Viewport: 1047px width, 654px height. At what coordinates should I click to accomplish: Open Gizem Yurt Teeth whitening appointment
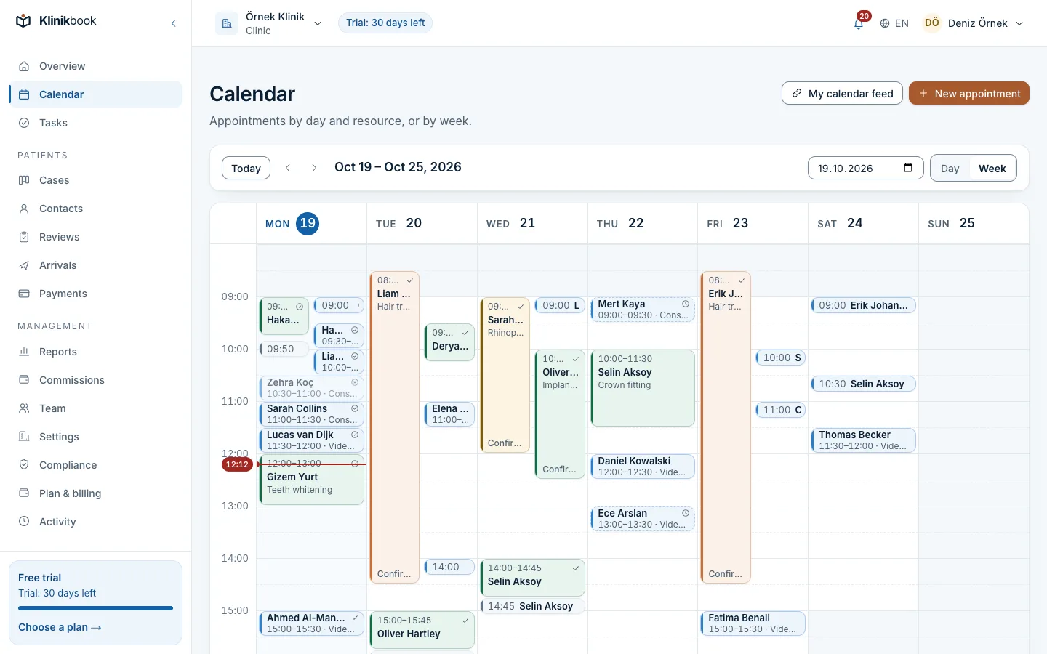click(x=311, y=480)
